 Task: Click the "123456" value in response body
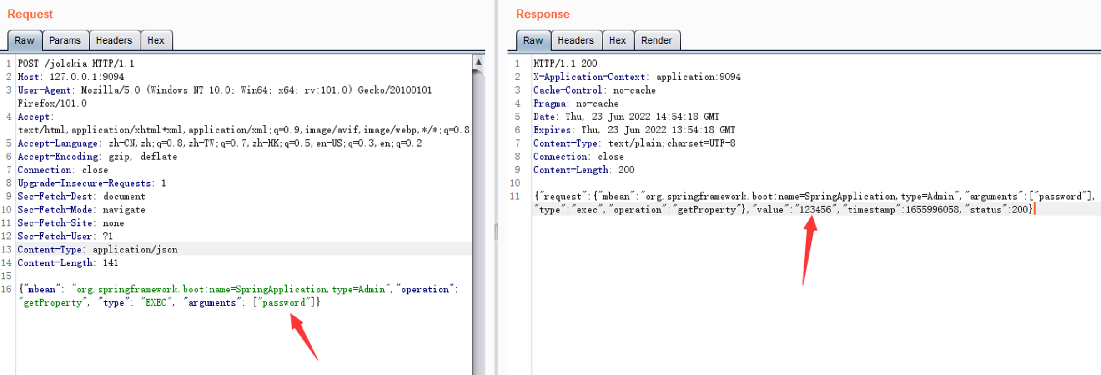pyautogui.click(x=815, y=210)
